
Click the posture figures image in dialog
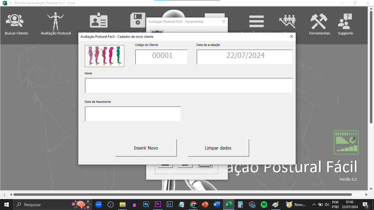(x=105, y=56)
